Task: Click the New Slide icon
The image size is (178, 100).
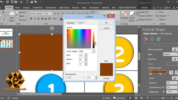Action: tap(12, 14)
